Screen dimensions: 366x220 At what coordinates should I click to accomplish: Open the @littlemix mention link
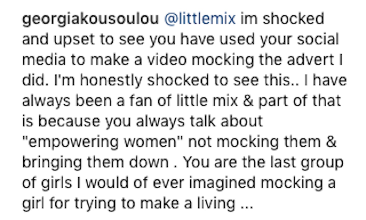click(x=200, y=18)
